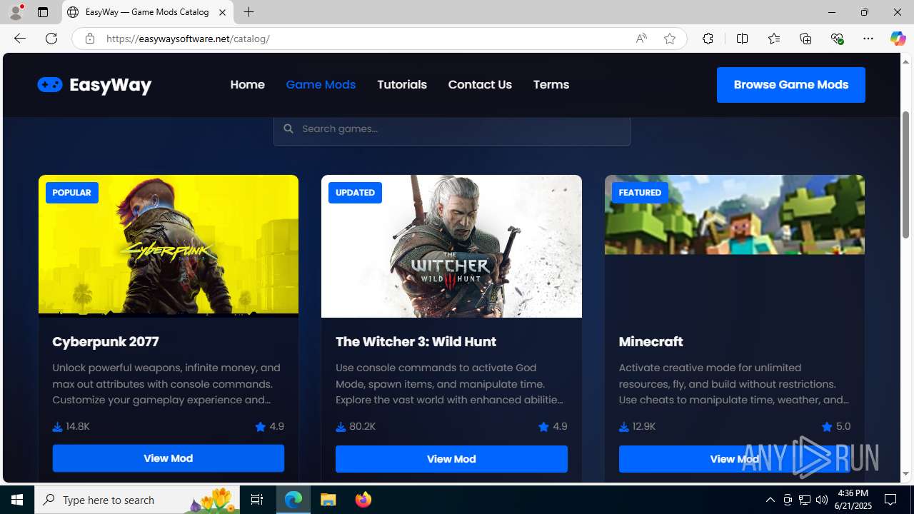The image size is (914, 514).
Task: Open the Game Mods nav item
Action: coord(321,84)
